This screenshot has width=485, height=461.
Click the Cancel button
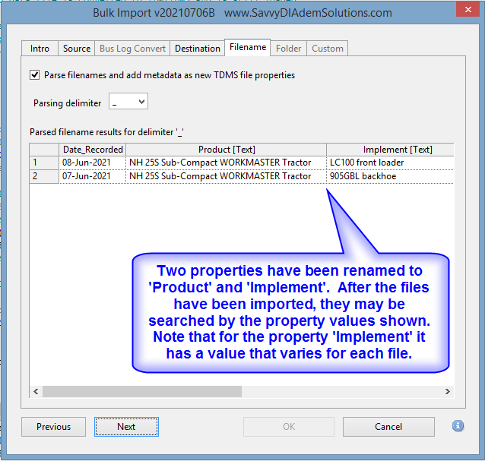point(388,427)
